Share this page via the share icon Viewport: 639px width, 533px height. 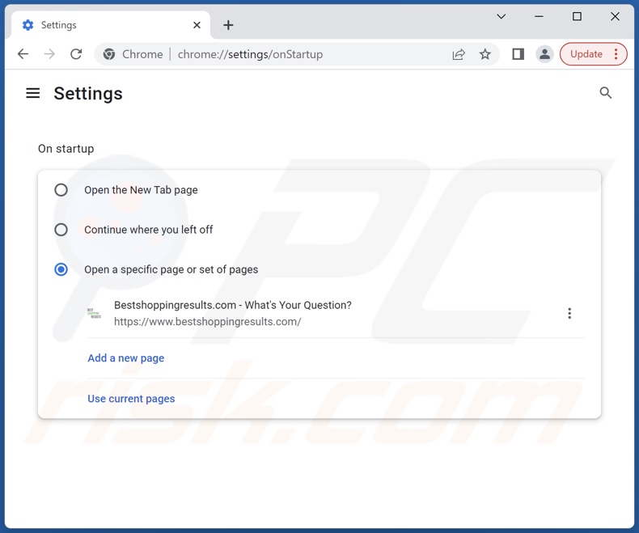tap(459, 54)
